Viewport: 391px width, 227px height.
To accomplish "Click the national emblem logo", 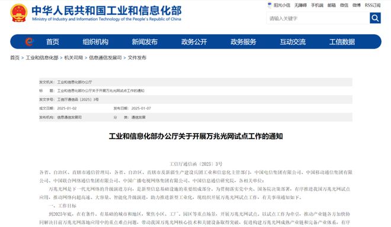I will click(x=19, y=13).
